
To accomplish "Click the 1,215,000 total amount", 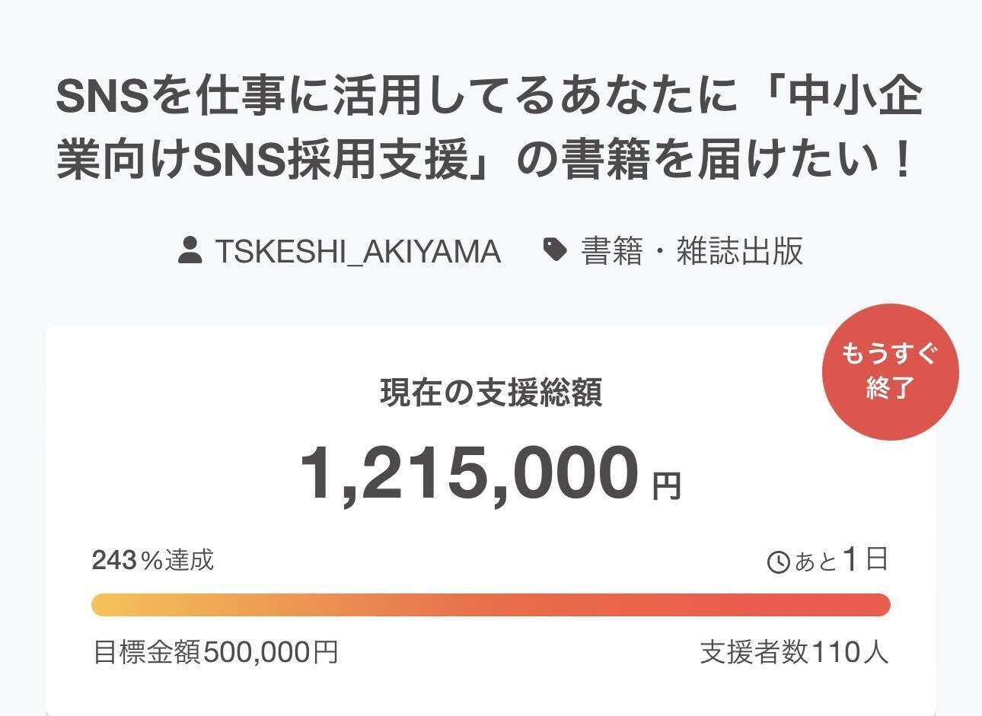I will (x=469, y=473).
